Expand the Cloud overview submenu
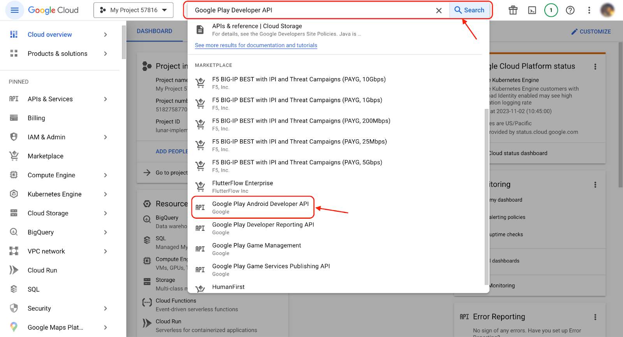 (x=106, y=35)
